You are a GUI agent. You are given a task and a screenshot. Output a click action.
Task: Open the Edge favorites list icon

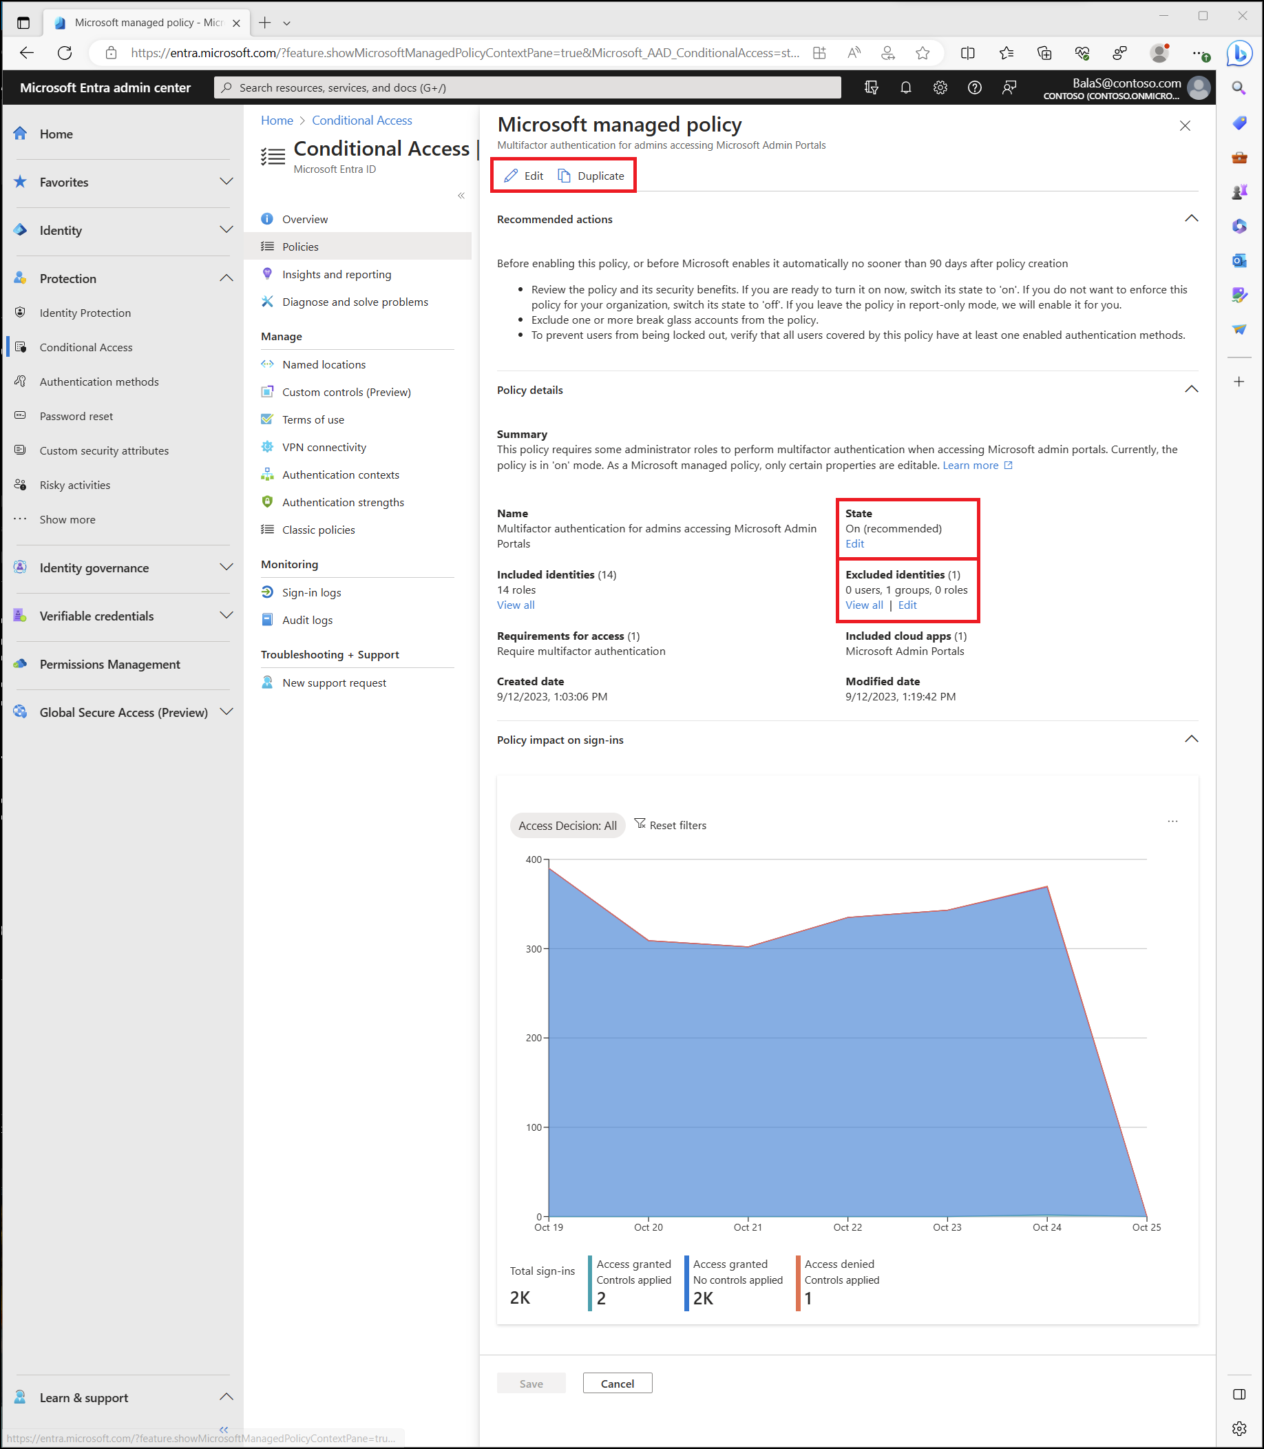pos(1007,53)
